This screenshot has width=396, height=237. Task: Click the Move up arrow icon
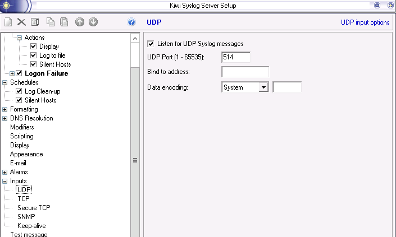click(x=80, y=22)
